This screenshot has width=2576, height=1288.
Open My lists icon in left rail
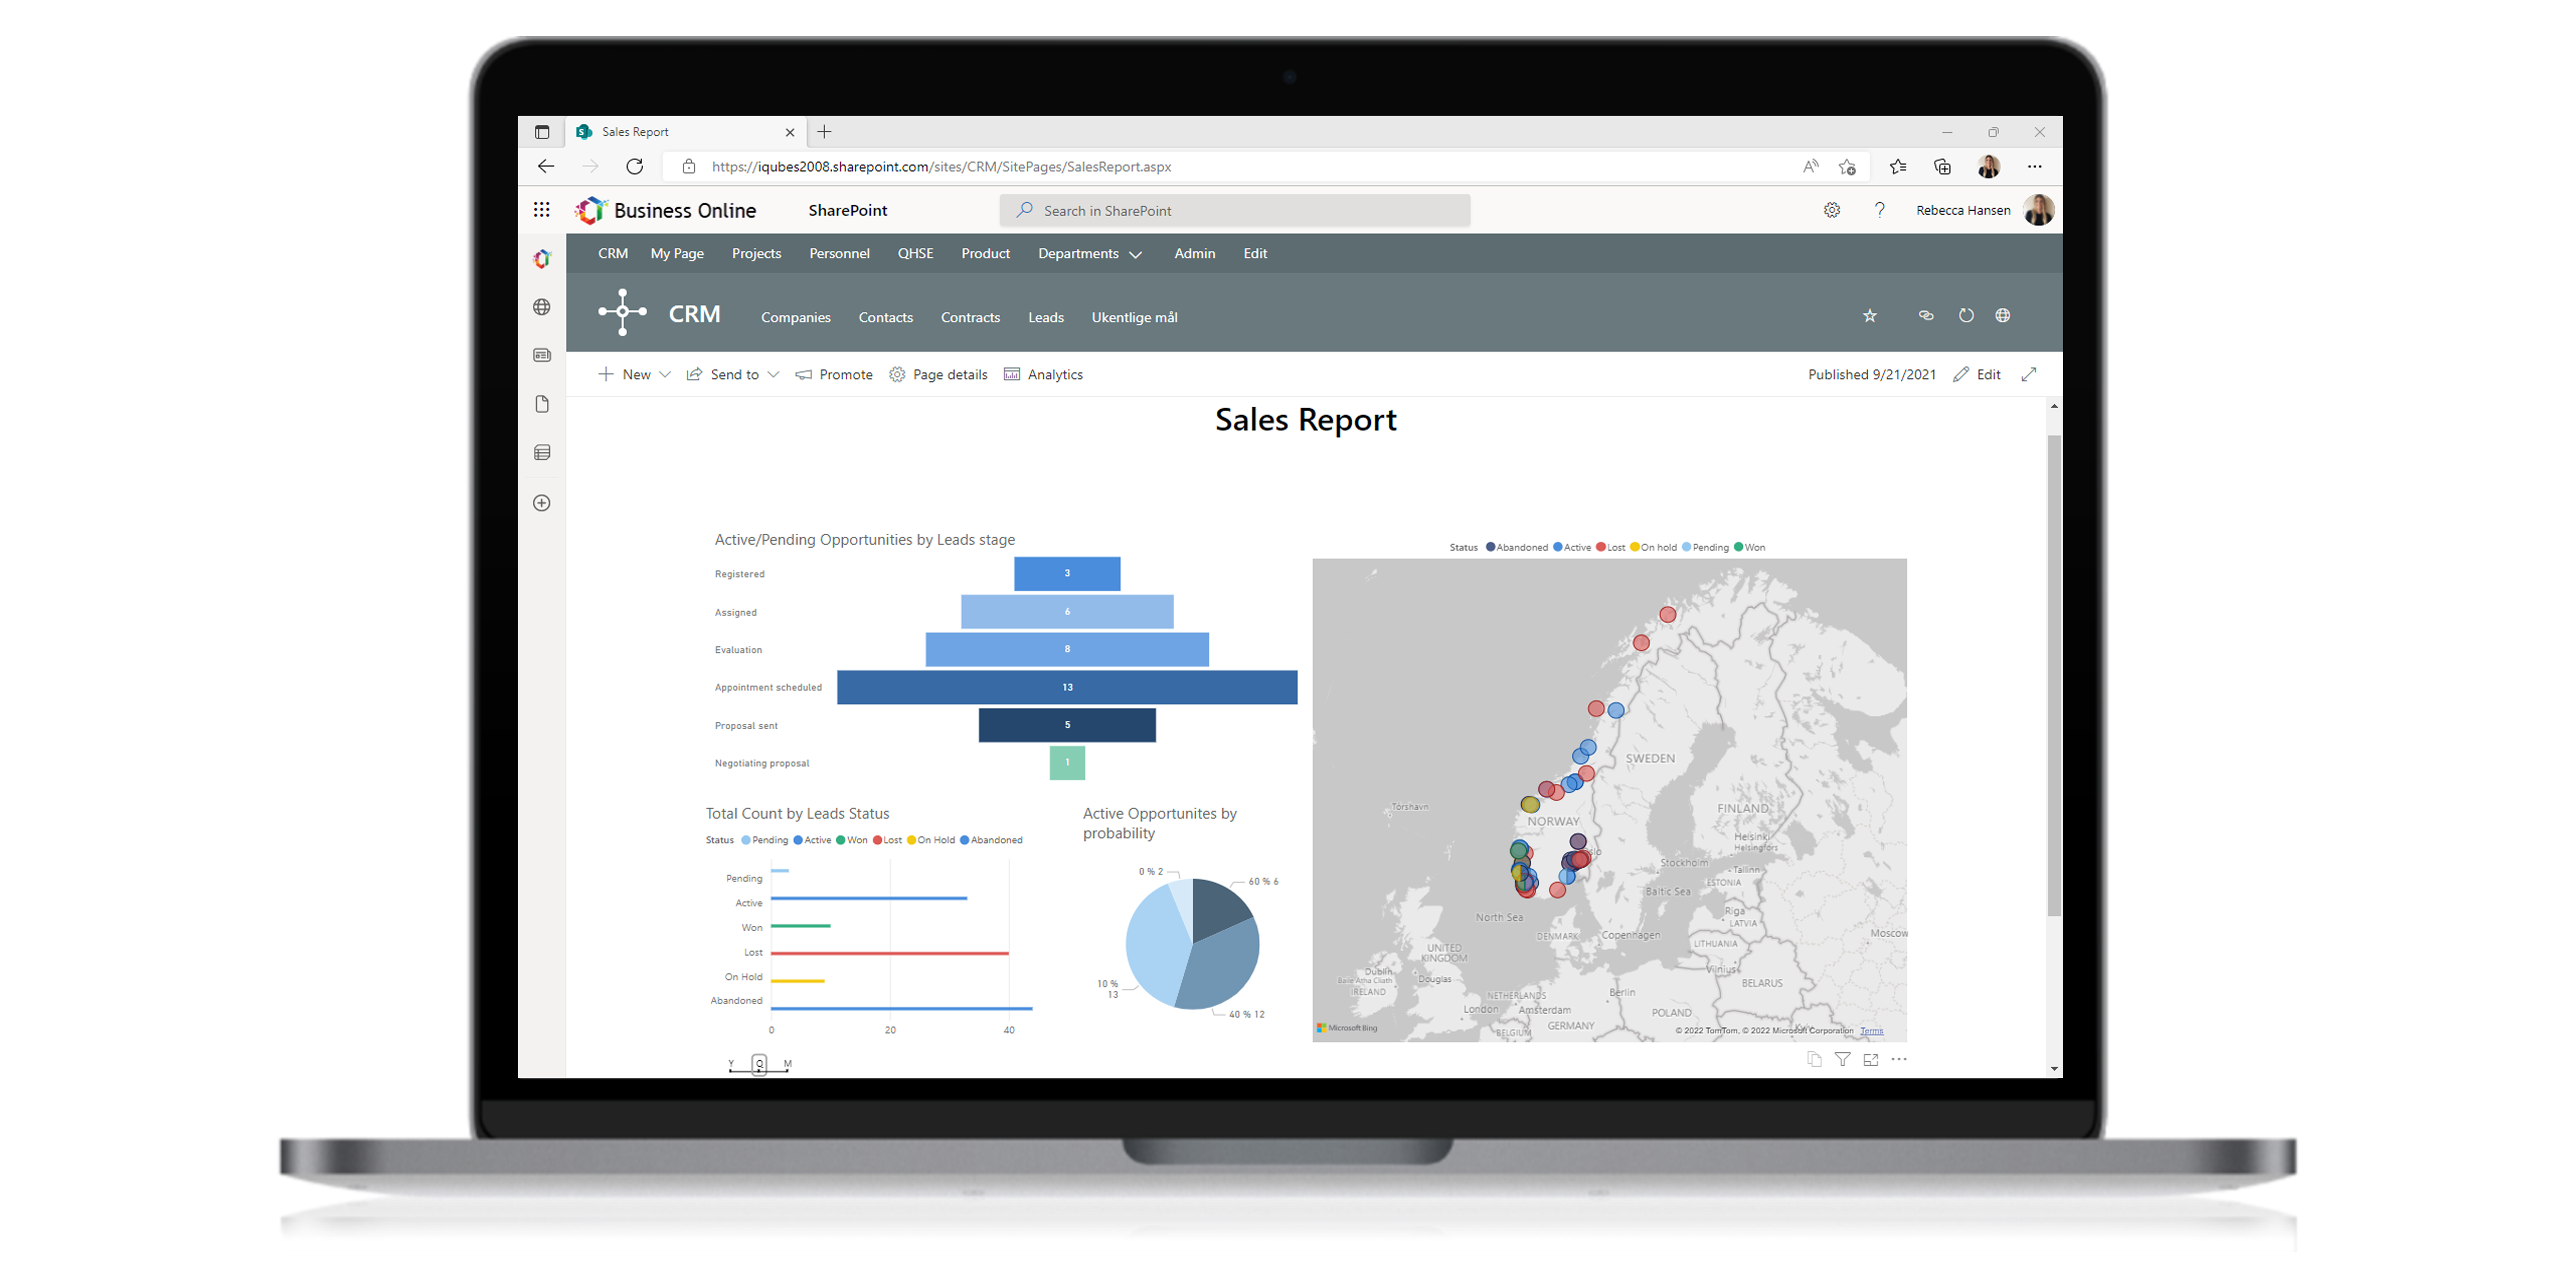[x=542, y=453]
